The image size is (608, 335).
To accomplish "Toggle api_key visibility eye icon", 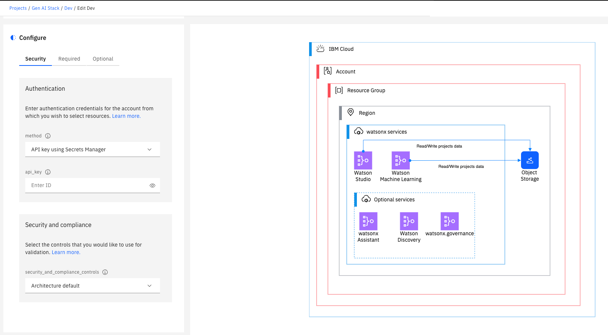I will point(152,186).
